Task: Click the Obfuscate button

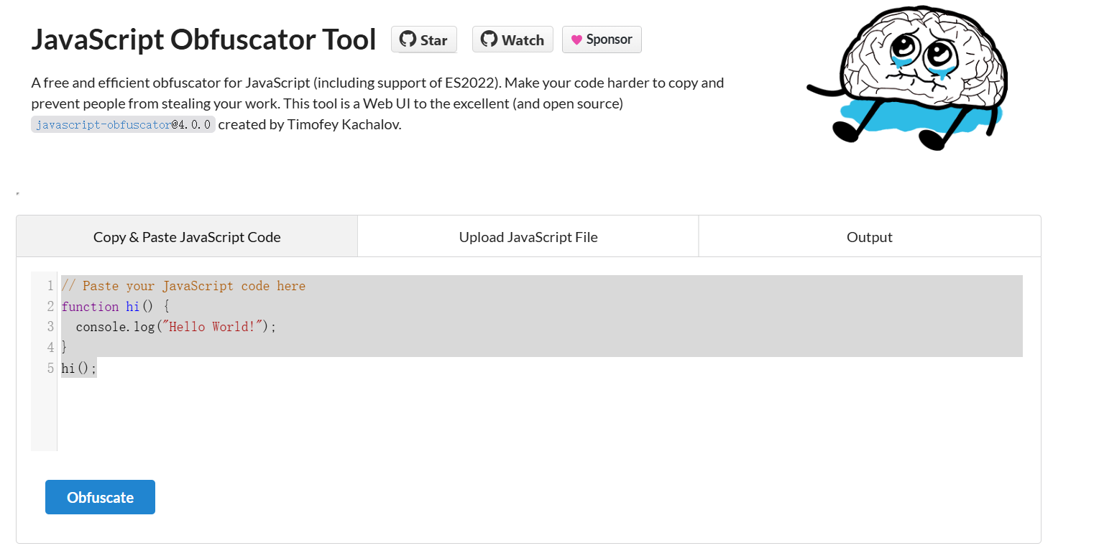Action: [100, 497]
